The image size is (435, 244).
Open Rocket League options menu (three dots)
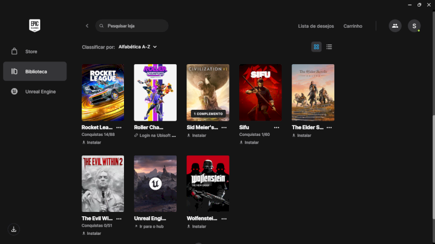tap(119, 128)
